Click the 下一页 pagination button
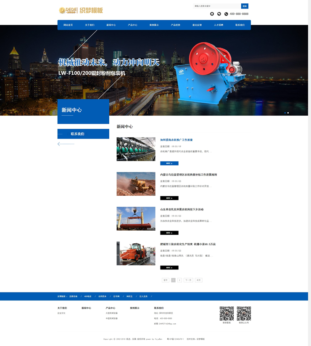The width and height of the screenshot is (311, 346). point(188,280)
